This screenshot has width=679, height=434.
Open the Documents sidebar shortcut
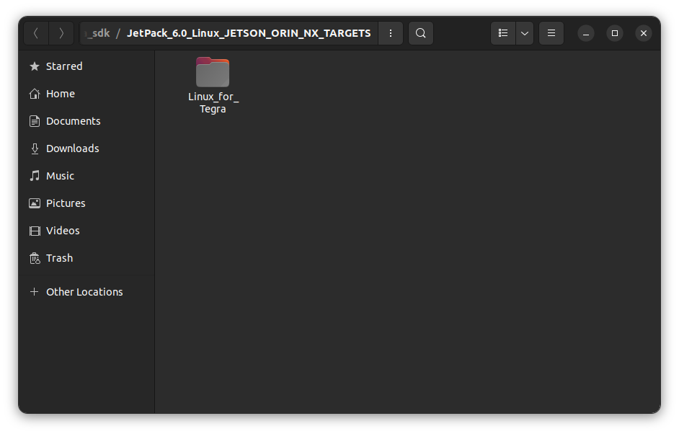pos(72,120)
